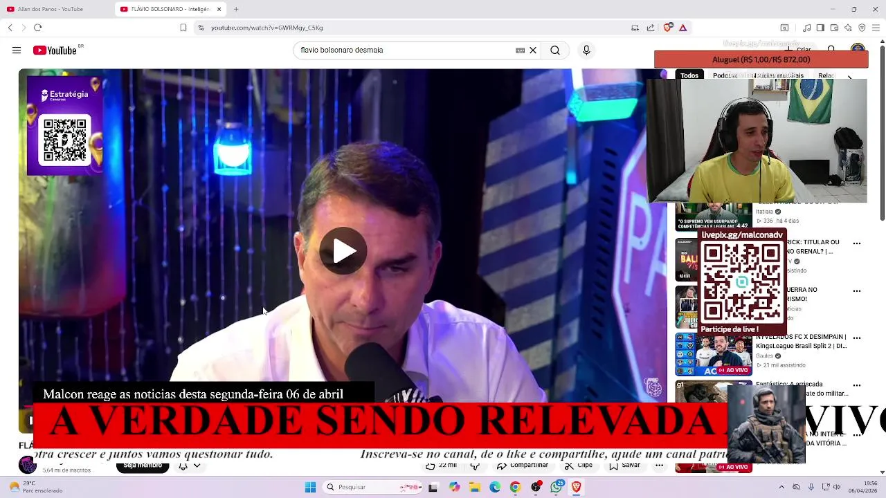The width and height of the screenshot is (886, 498).
Task: Open Google Chrome from taskbar
Action: [x=515, y=487]
